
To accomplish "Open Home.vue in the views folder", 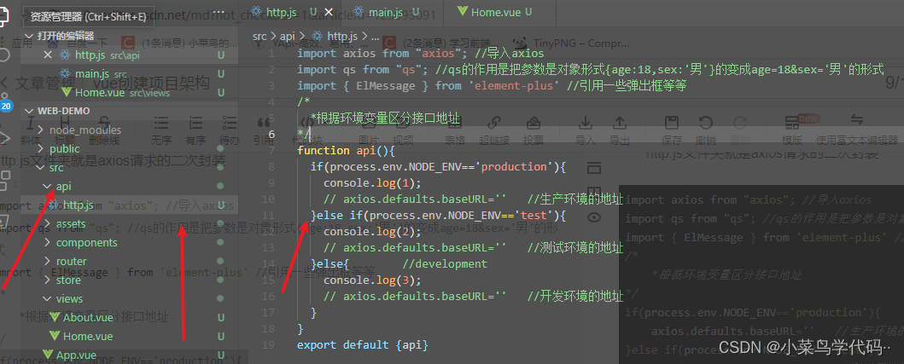I will point(129,336).
